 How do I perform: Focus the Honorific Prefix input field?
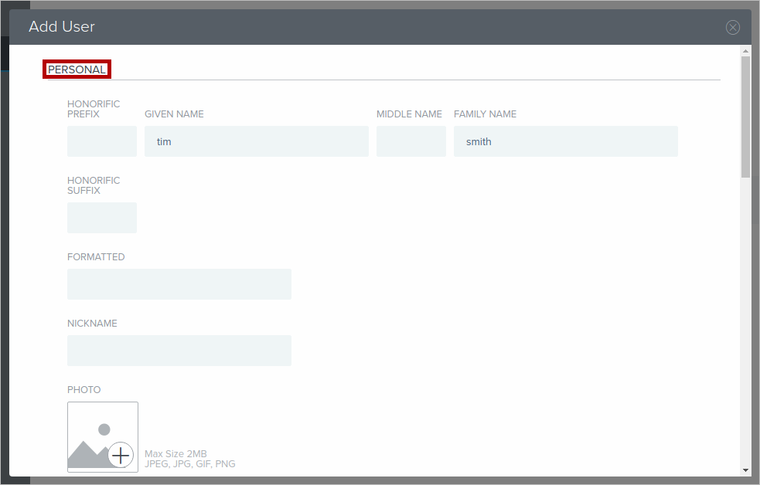102,141
